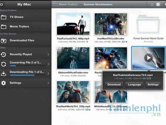Open the WhiteHouseDown trailer thumbnail
Screen dimensions: 166x125
[111, 97]
